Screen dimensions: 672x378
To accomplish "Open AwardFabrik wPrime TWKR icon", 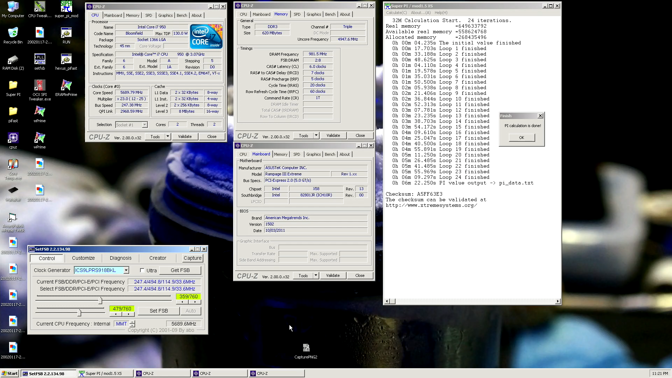I will [13, 222].
